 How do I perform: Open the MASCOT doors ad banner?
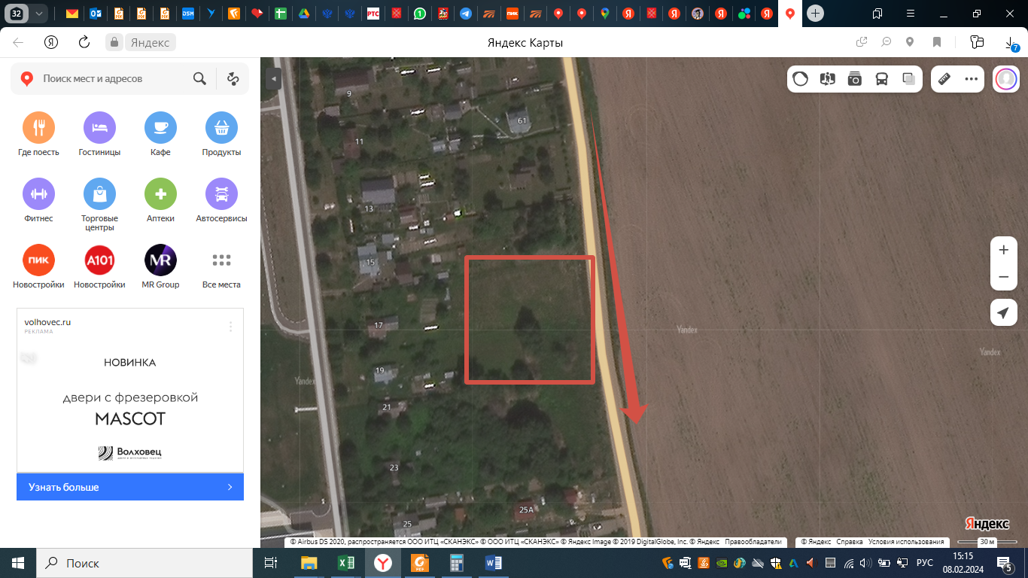point(130,406)
